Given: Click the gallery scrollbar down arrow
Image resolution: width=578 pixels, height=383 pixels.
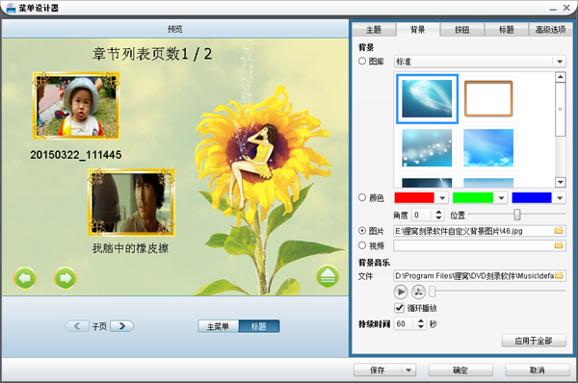Looking at the screenshot, I should click(561, 182).
